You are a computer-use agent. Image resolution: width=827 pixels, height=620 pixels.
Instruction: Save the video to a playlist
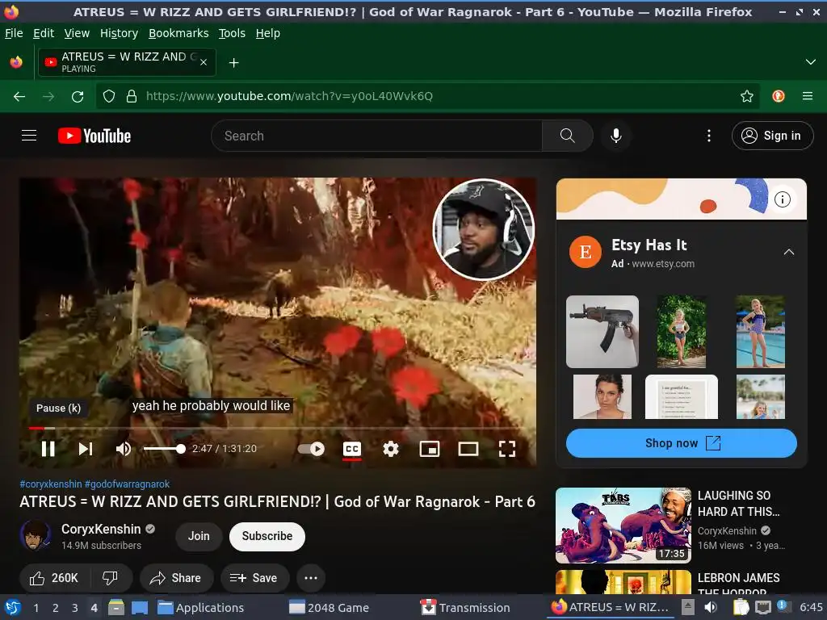coord(254,578)
